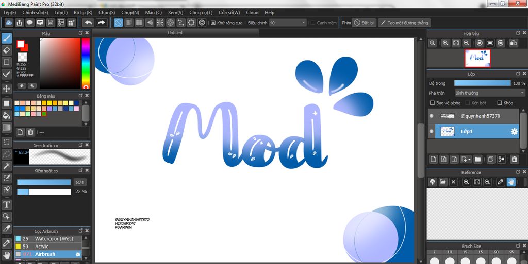Hide the Lớp1 layer
The height and width of the screenshot is (264, 528).
432,132
